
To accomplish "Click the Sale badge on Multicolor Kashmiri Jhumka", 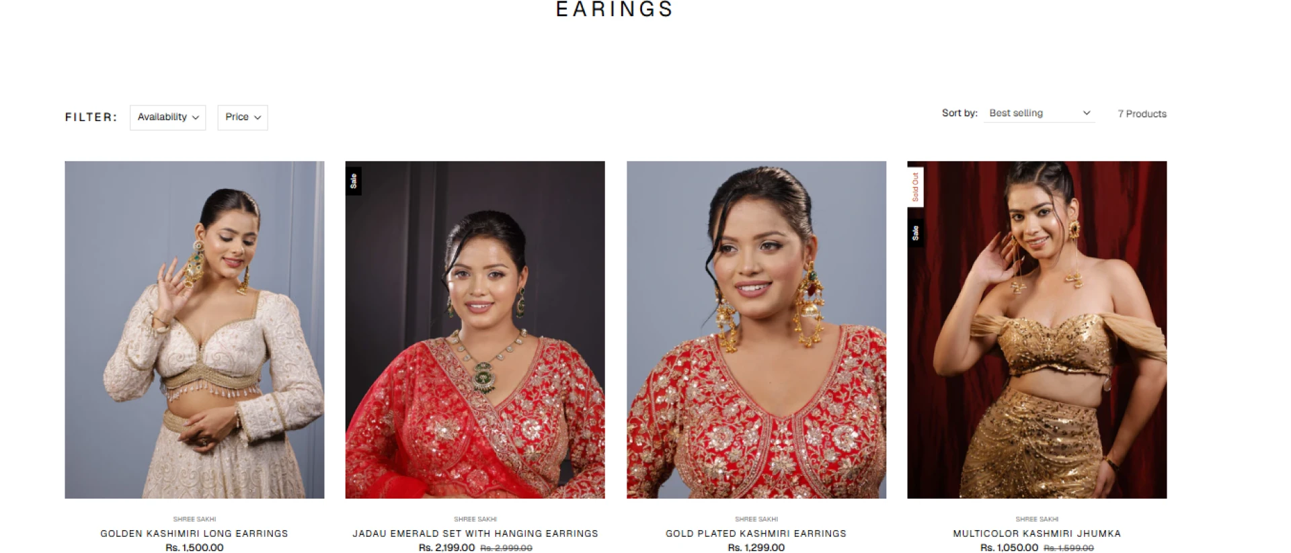I will point(915,232).
